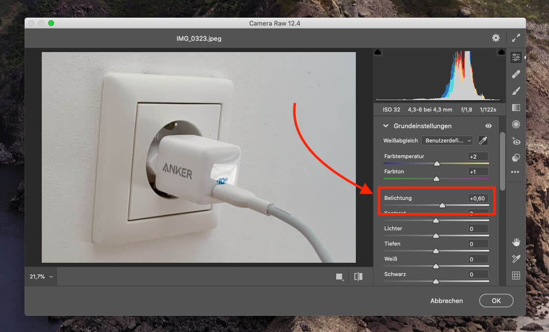Select the Radial Filter tool
Viewport: 549px width, 332px height.
516,124
